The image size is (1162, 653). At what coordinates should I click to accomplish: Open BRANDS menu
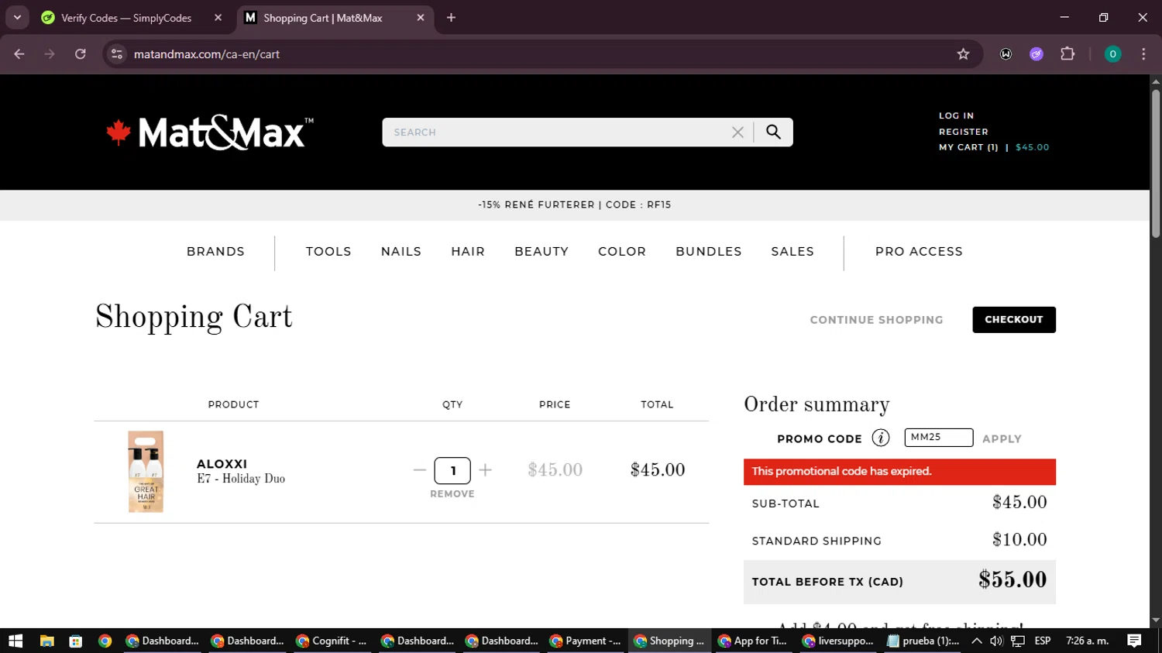click(x=215, y=252)
